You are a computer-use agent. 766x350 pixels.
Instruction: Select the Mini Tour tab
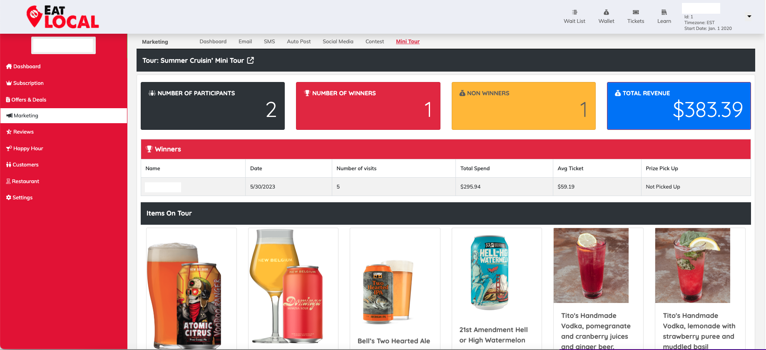[x=408, y=42]
